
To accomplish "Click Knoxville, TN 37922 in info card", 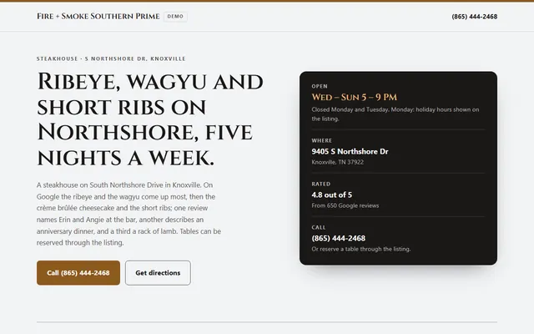I will click(337, 162).
